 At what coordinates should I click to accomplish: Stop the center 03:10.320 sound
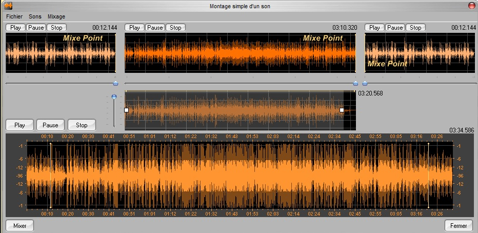pos(175,27)
